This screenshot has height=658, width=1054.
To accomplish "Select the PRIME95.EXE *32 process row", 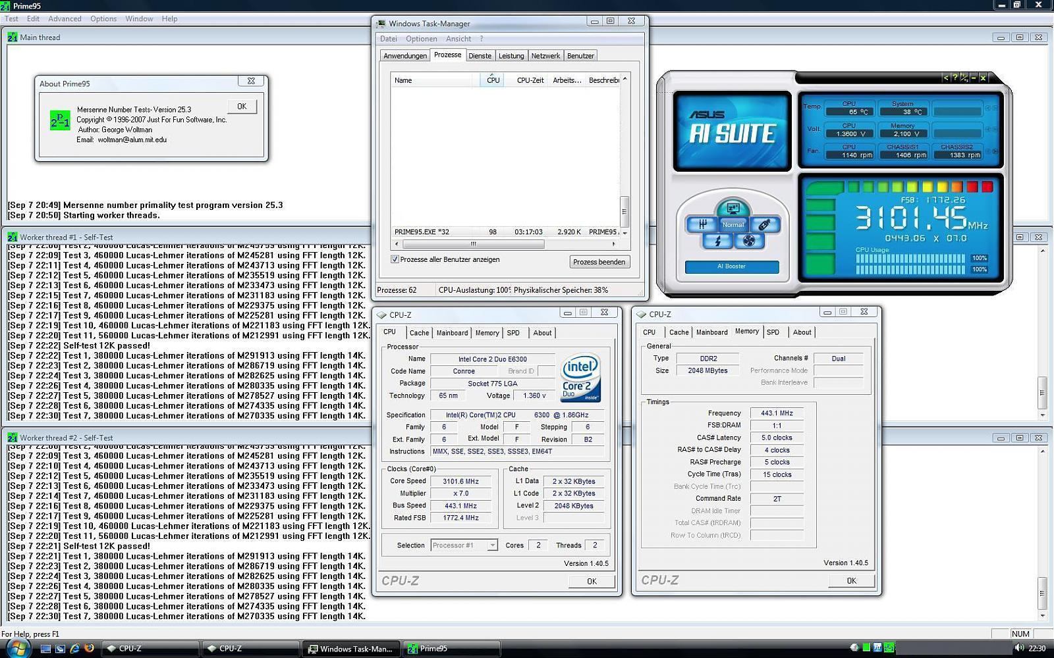I will [505, 232].
